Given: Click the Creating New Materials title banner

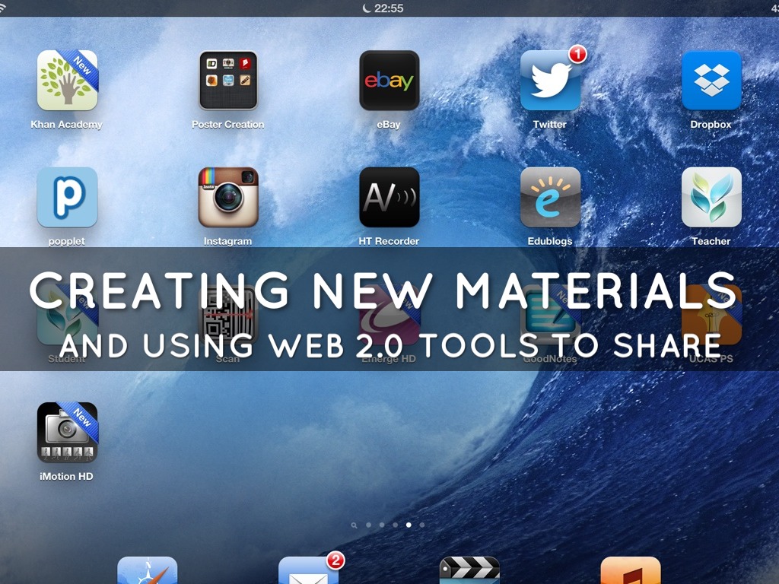Looking at the screenshot, I should click(383, 291).
